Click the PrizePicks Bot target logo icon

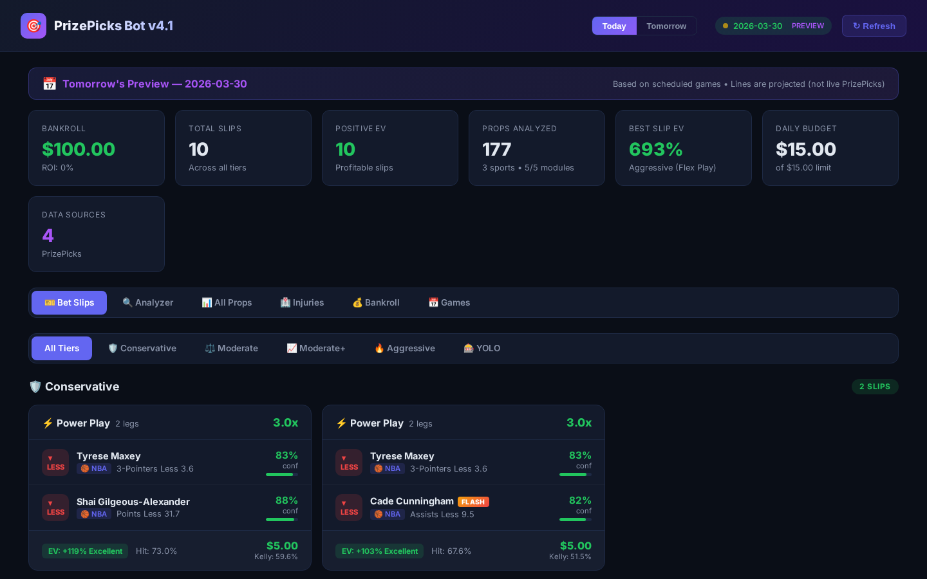click(33, 26)
